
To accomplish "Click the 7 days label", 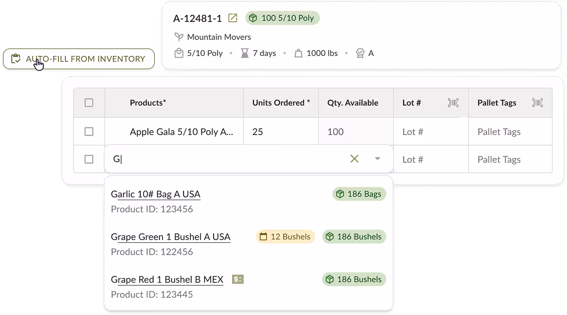I will click(x=264, y=53).
